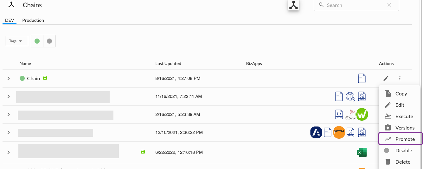Toggle the green enabled status filter
The width and height of the screenshot is (423, 169).
tap(37, 41)
